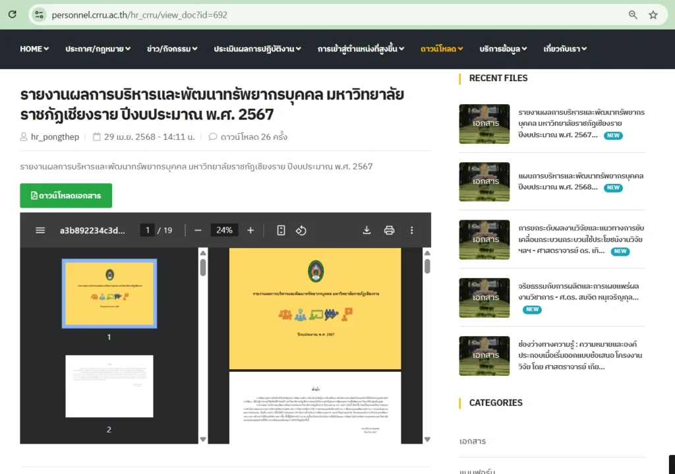Viewport: 675px width, 474px height.
Task: Click the PDF filename a3b892234c3d...
Action: coord(92,230)
